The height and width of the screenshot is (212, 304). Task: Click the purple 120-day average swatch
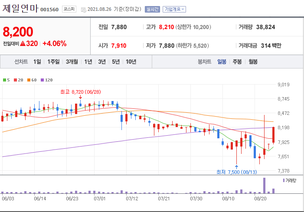click(x=42, y=80)
